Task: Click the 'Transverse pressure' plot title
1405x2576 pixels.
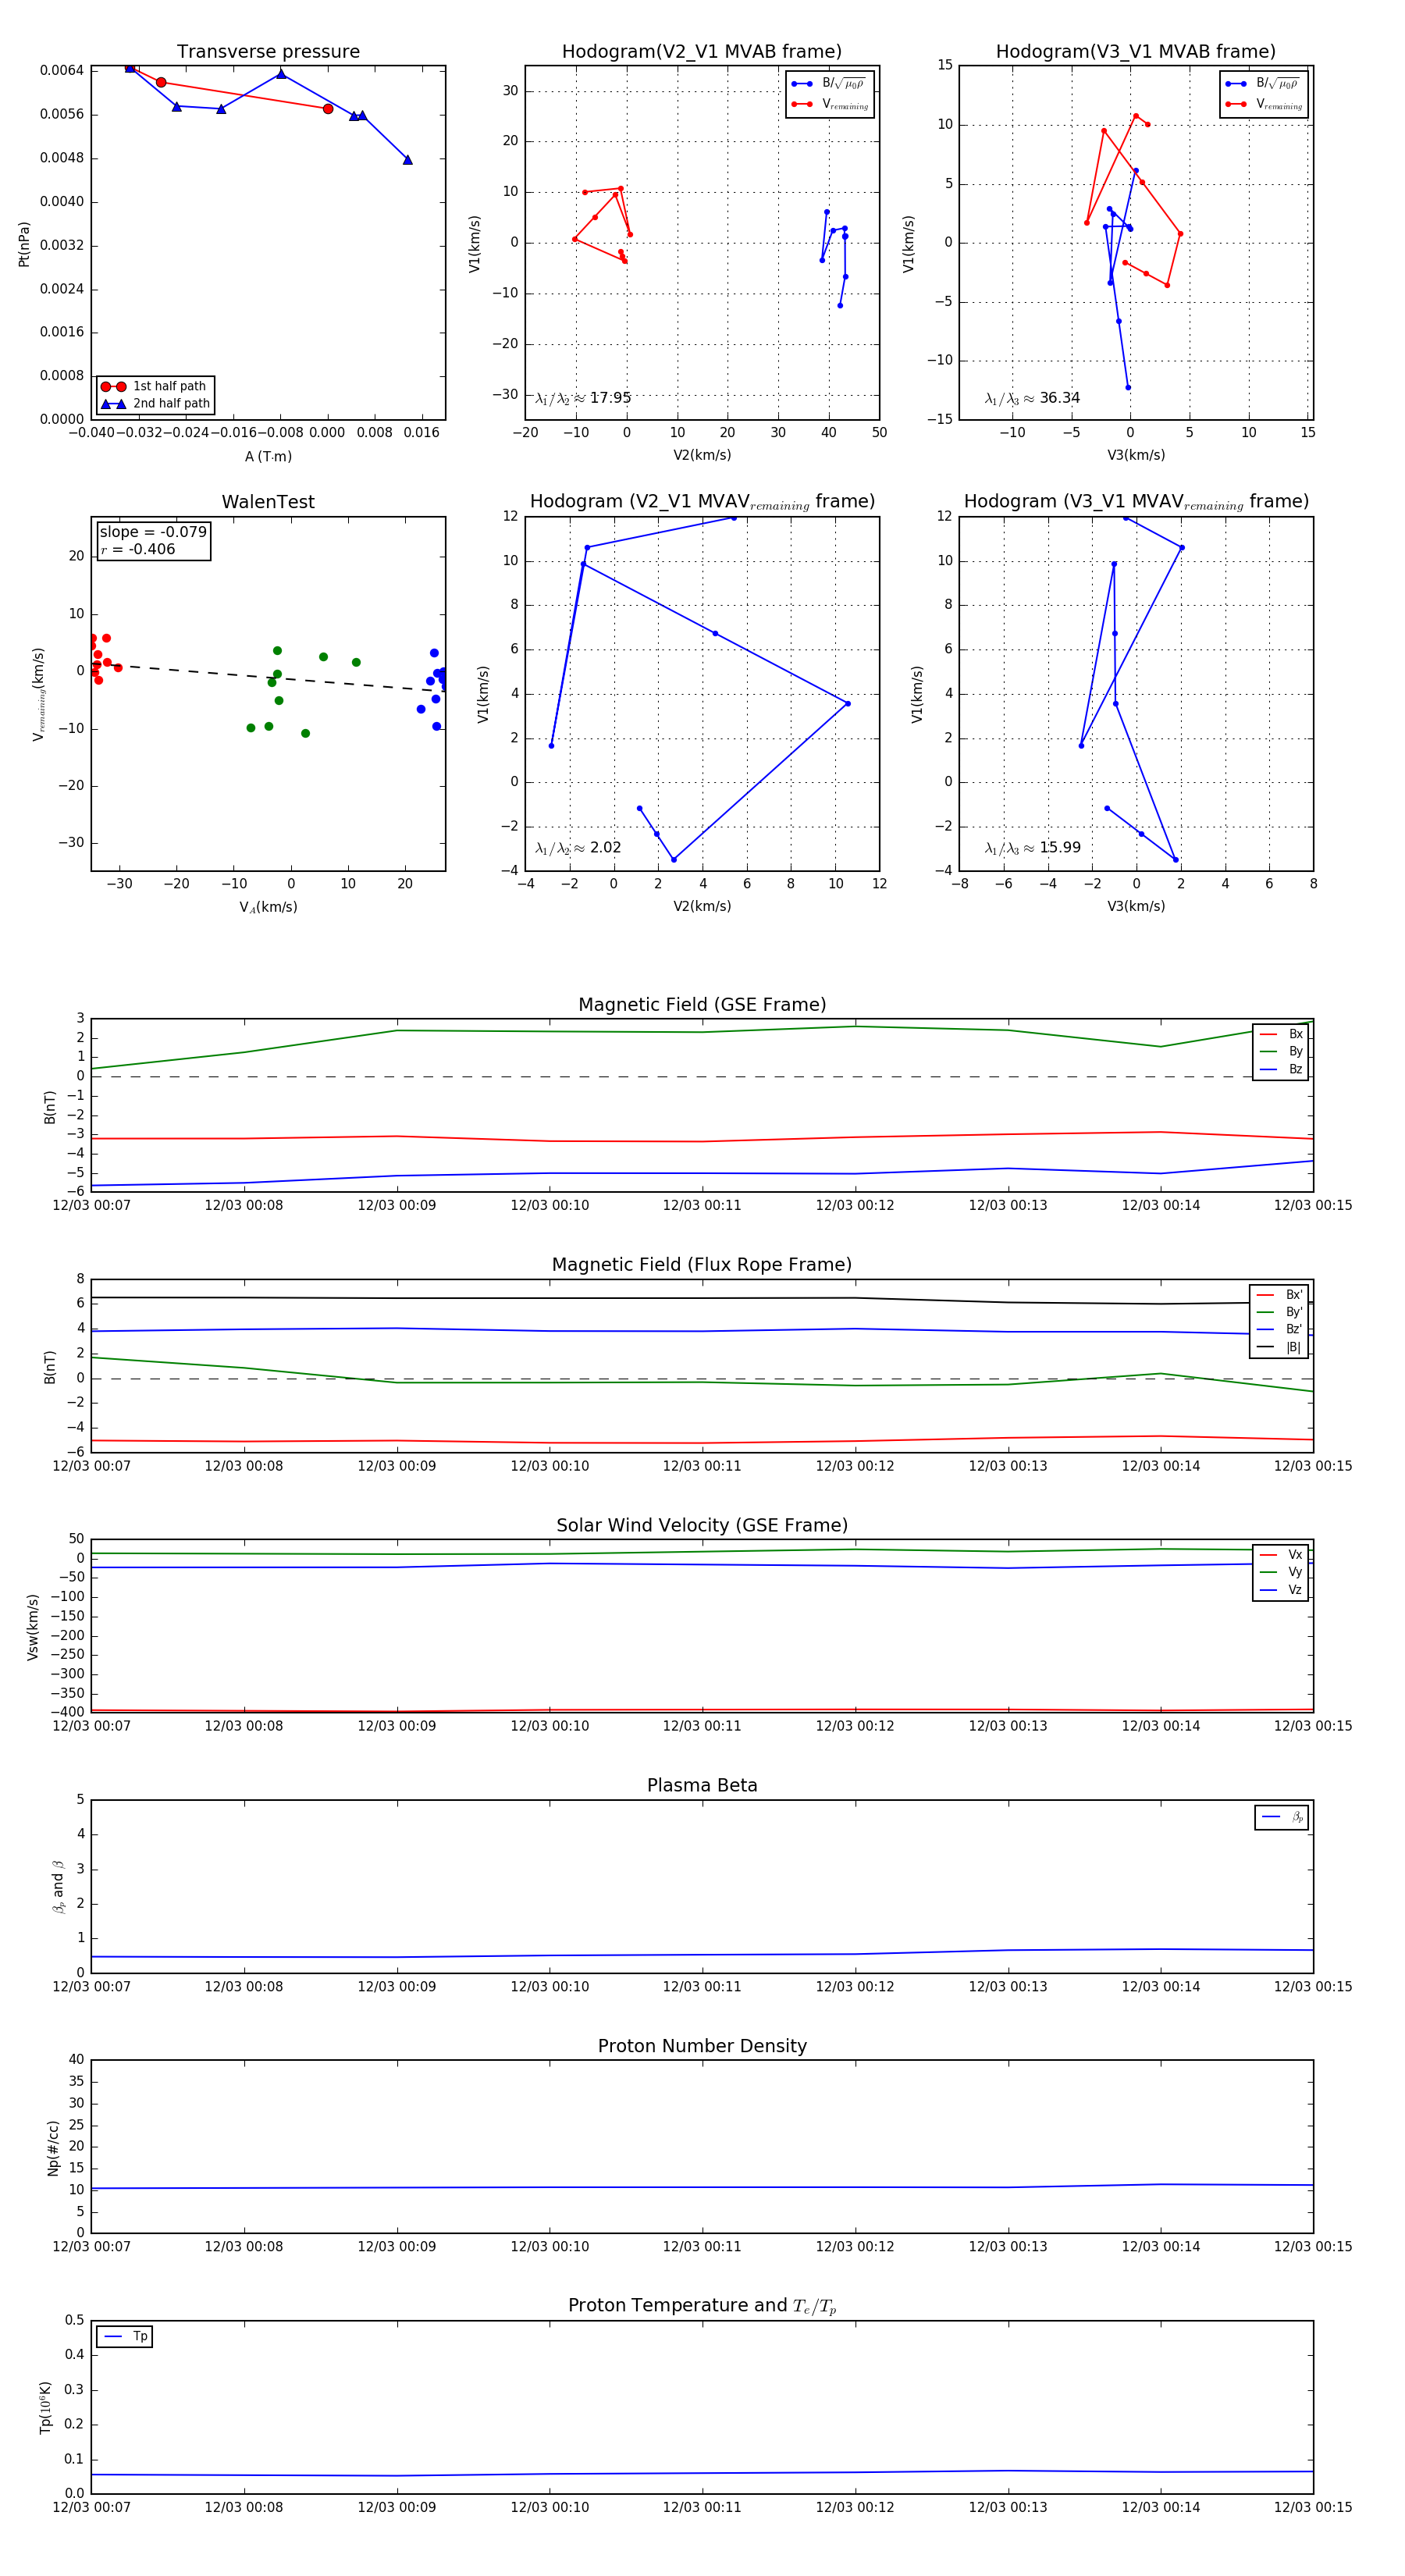Action: [x=268, y=51]
